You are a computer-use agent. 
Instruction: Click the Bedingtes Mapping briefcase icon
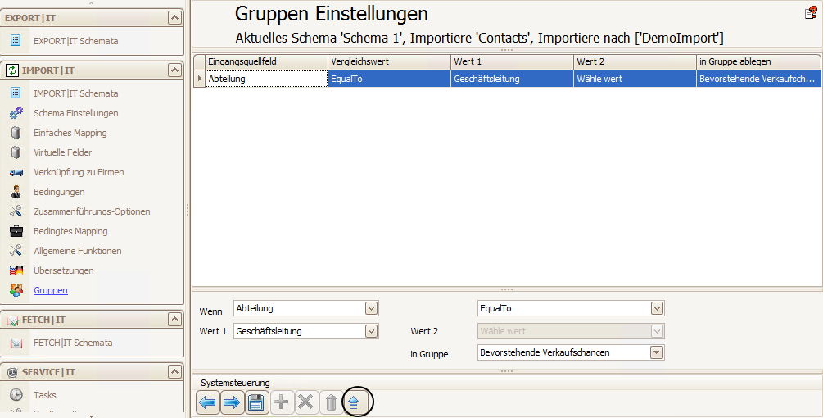click(x=16, y=230)
